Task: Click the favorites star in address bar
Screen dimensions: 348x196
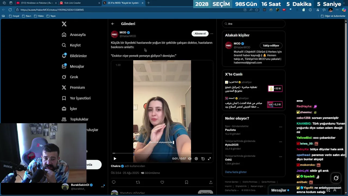Action: click(x=257, y=10)
